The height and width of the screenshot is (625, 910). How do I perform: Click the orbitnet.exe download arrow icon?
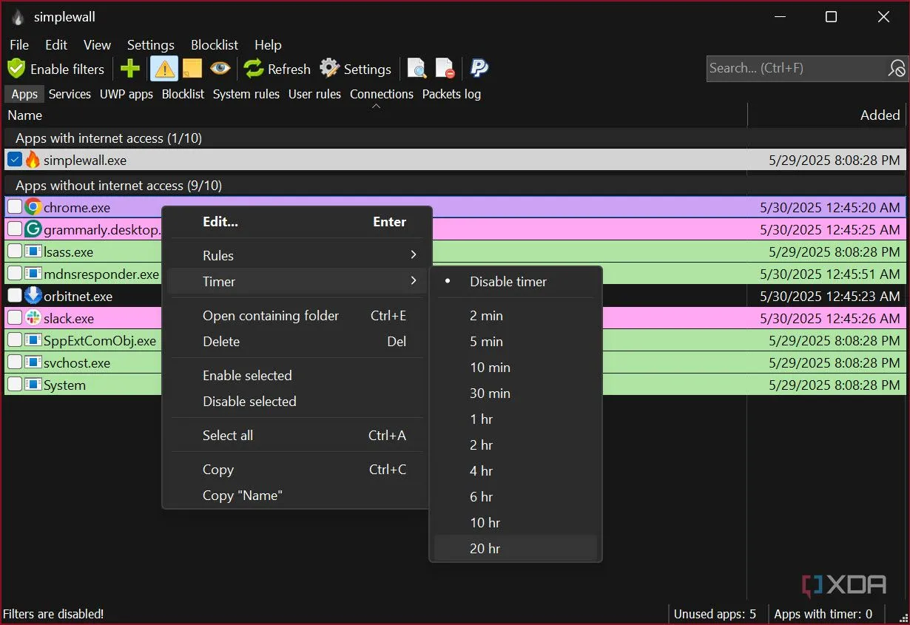(33, 296)
